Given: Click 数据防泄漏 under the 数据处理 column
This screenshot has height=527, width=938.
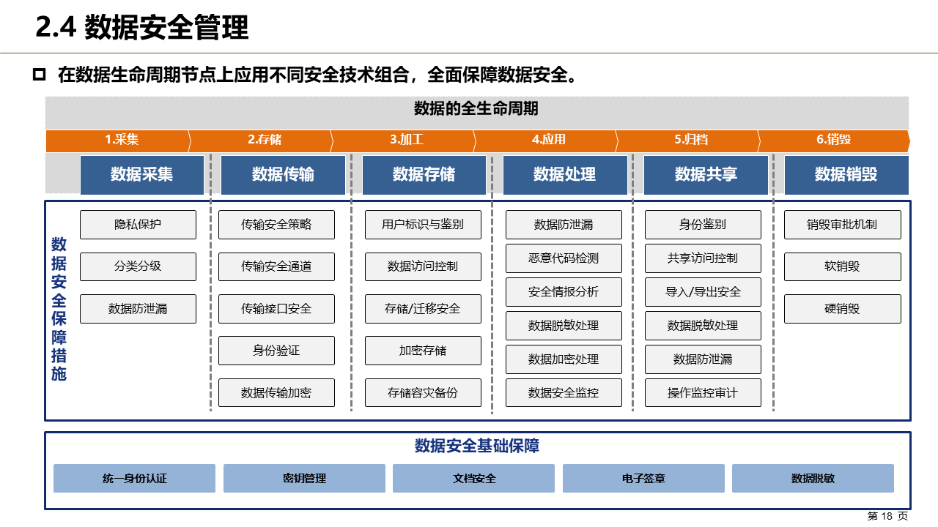Looking at the screenshot, I should [x=564, y=225].
